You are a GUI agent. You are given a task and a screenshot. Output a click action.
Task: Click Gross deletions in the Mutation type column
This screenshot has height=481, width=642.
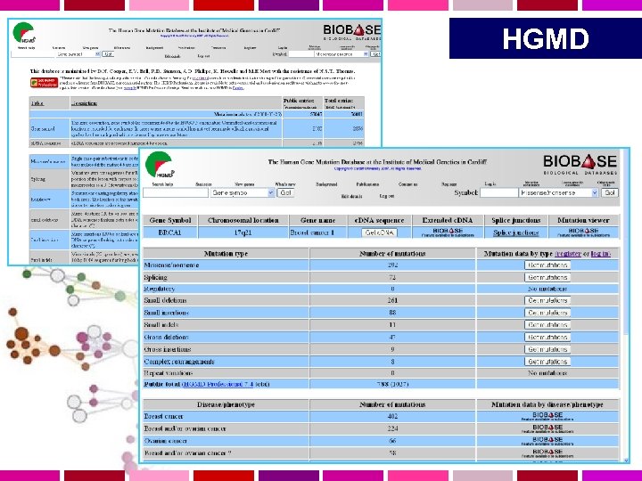click(x=166, y=337)
